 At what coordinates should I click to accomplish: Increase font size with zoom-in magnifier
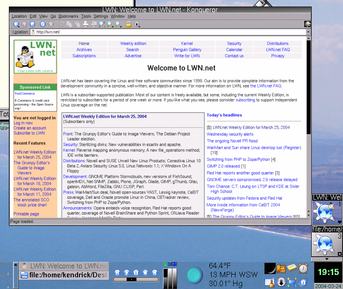[110, 24]
